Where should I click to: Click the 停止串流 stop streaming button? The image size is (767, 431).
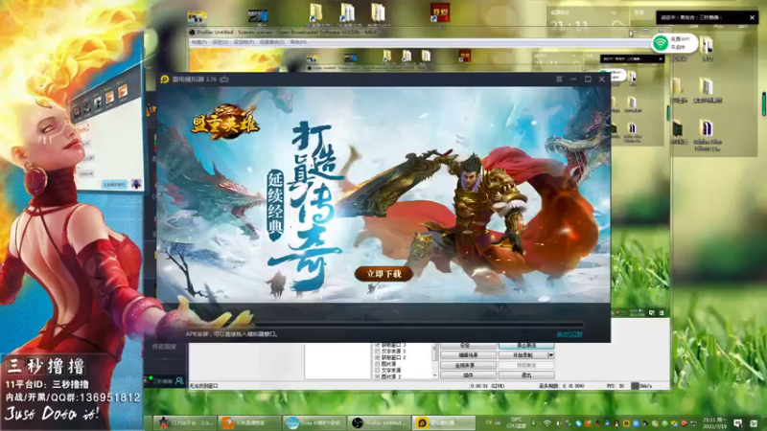tap(526, 346)
